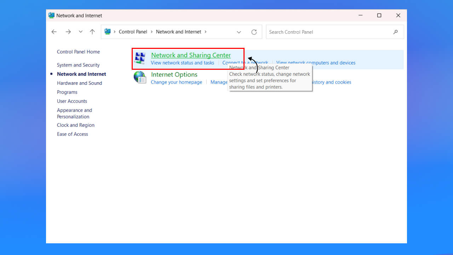Viewport: 453px width, 255px height.
Task: Click the Control Panel icon in address bar
Action: tap(108, 32)
